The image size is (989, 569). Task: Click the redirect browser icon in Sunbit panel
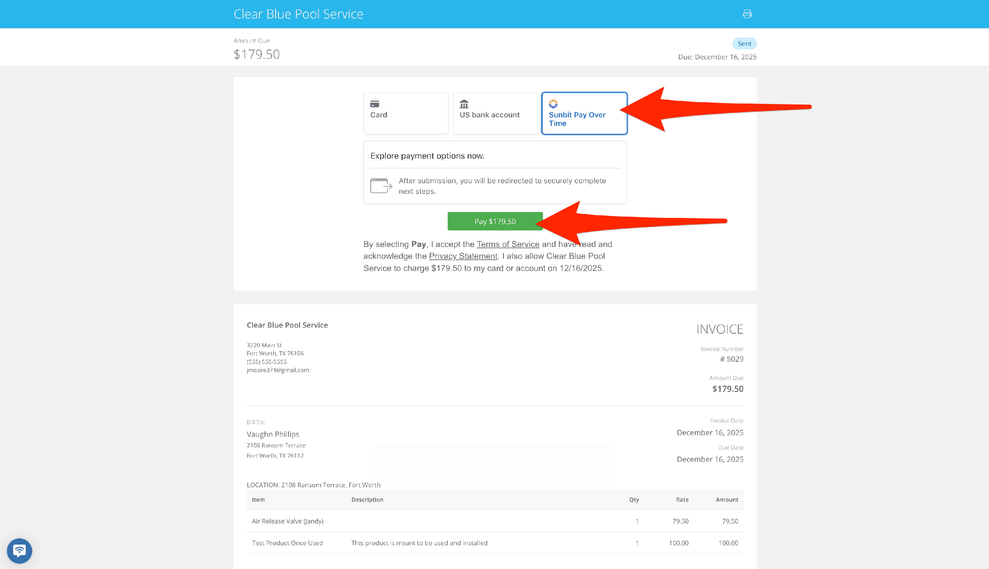[380, 186]
